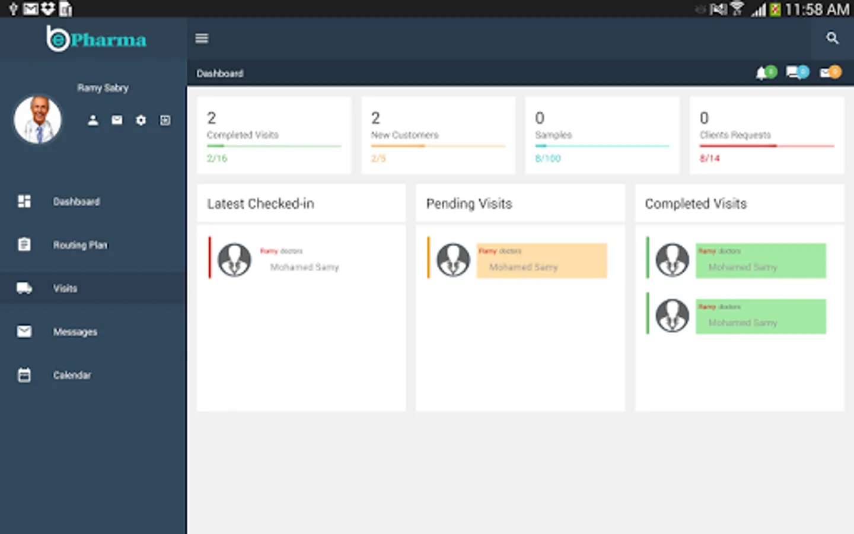Viewport: 854px width, 534px height.
Task: Click the Dashboard grid icon
Action: [x=24, y=201]
